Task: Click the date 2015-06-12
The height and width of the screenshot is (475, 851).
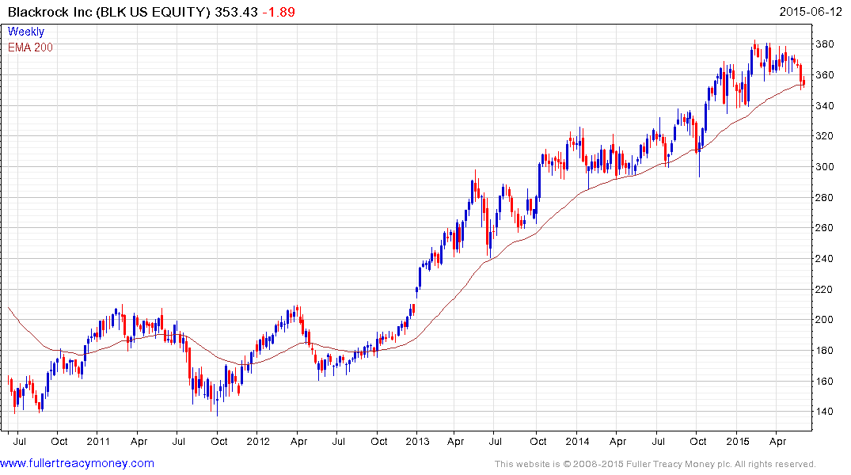Action: click(811, 12)
